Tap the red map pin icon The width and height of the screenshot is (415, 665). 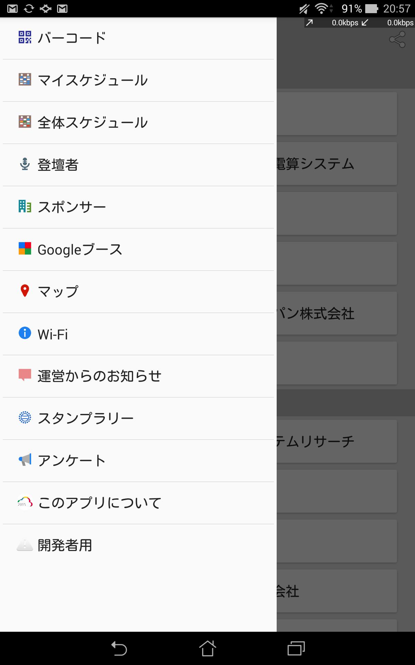pos(25,291)
